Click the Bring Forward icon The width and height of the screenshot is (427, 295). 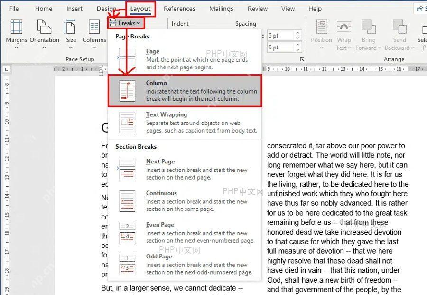pyautogui.click(x=369, y=27)
